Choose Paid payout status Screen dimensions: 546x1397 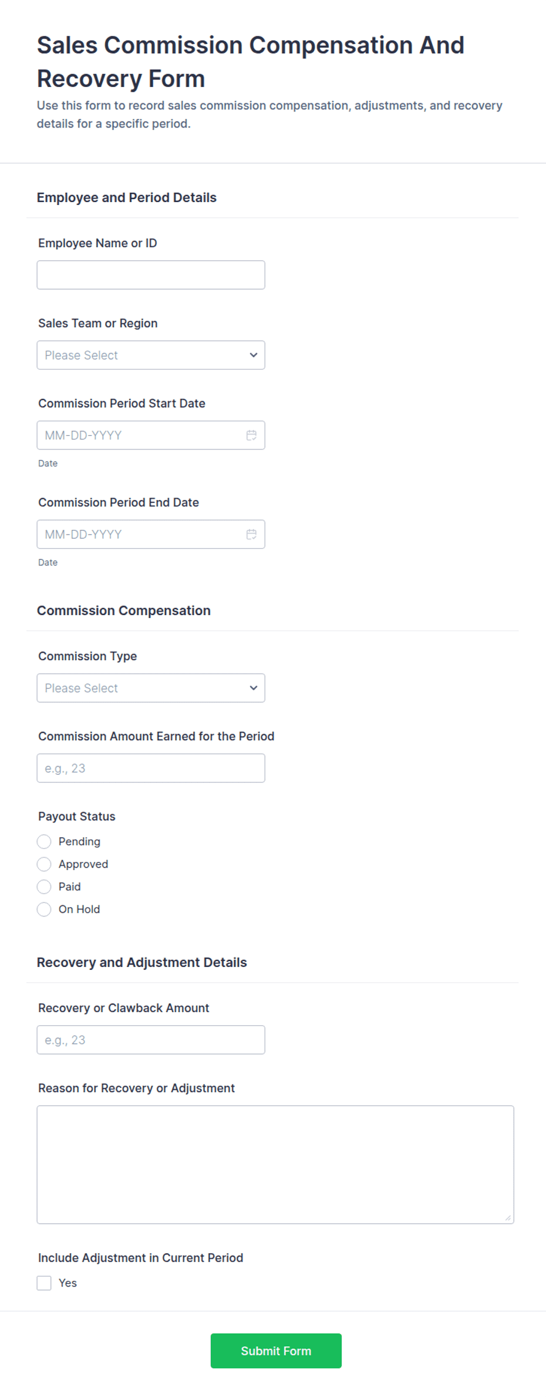44,886
